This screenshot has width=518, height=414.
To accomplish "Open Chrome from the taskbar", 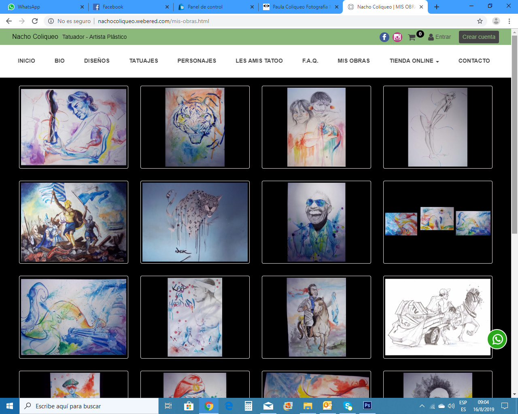I will point(209,406).
